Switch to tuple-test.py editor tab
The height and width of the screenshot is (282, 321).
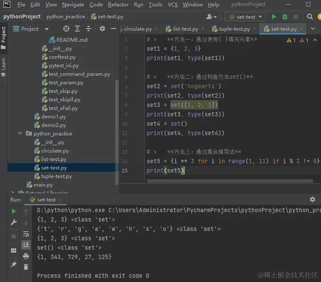(234, 29)
